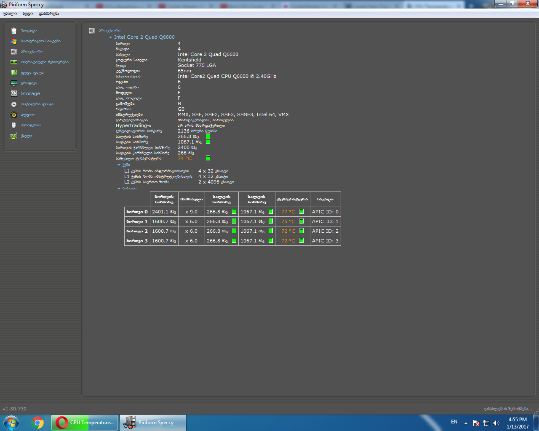Open the დახმარება (Help) menu
Image resolution: width=539 pixels, height=431 pixels.
49,13
